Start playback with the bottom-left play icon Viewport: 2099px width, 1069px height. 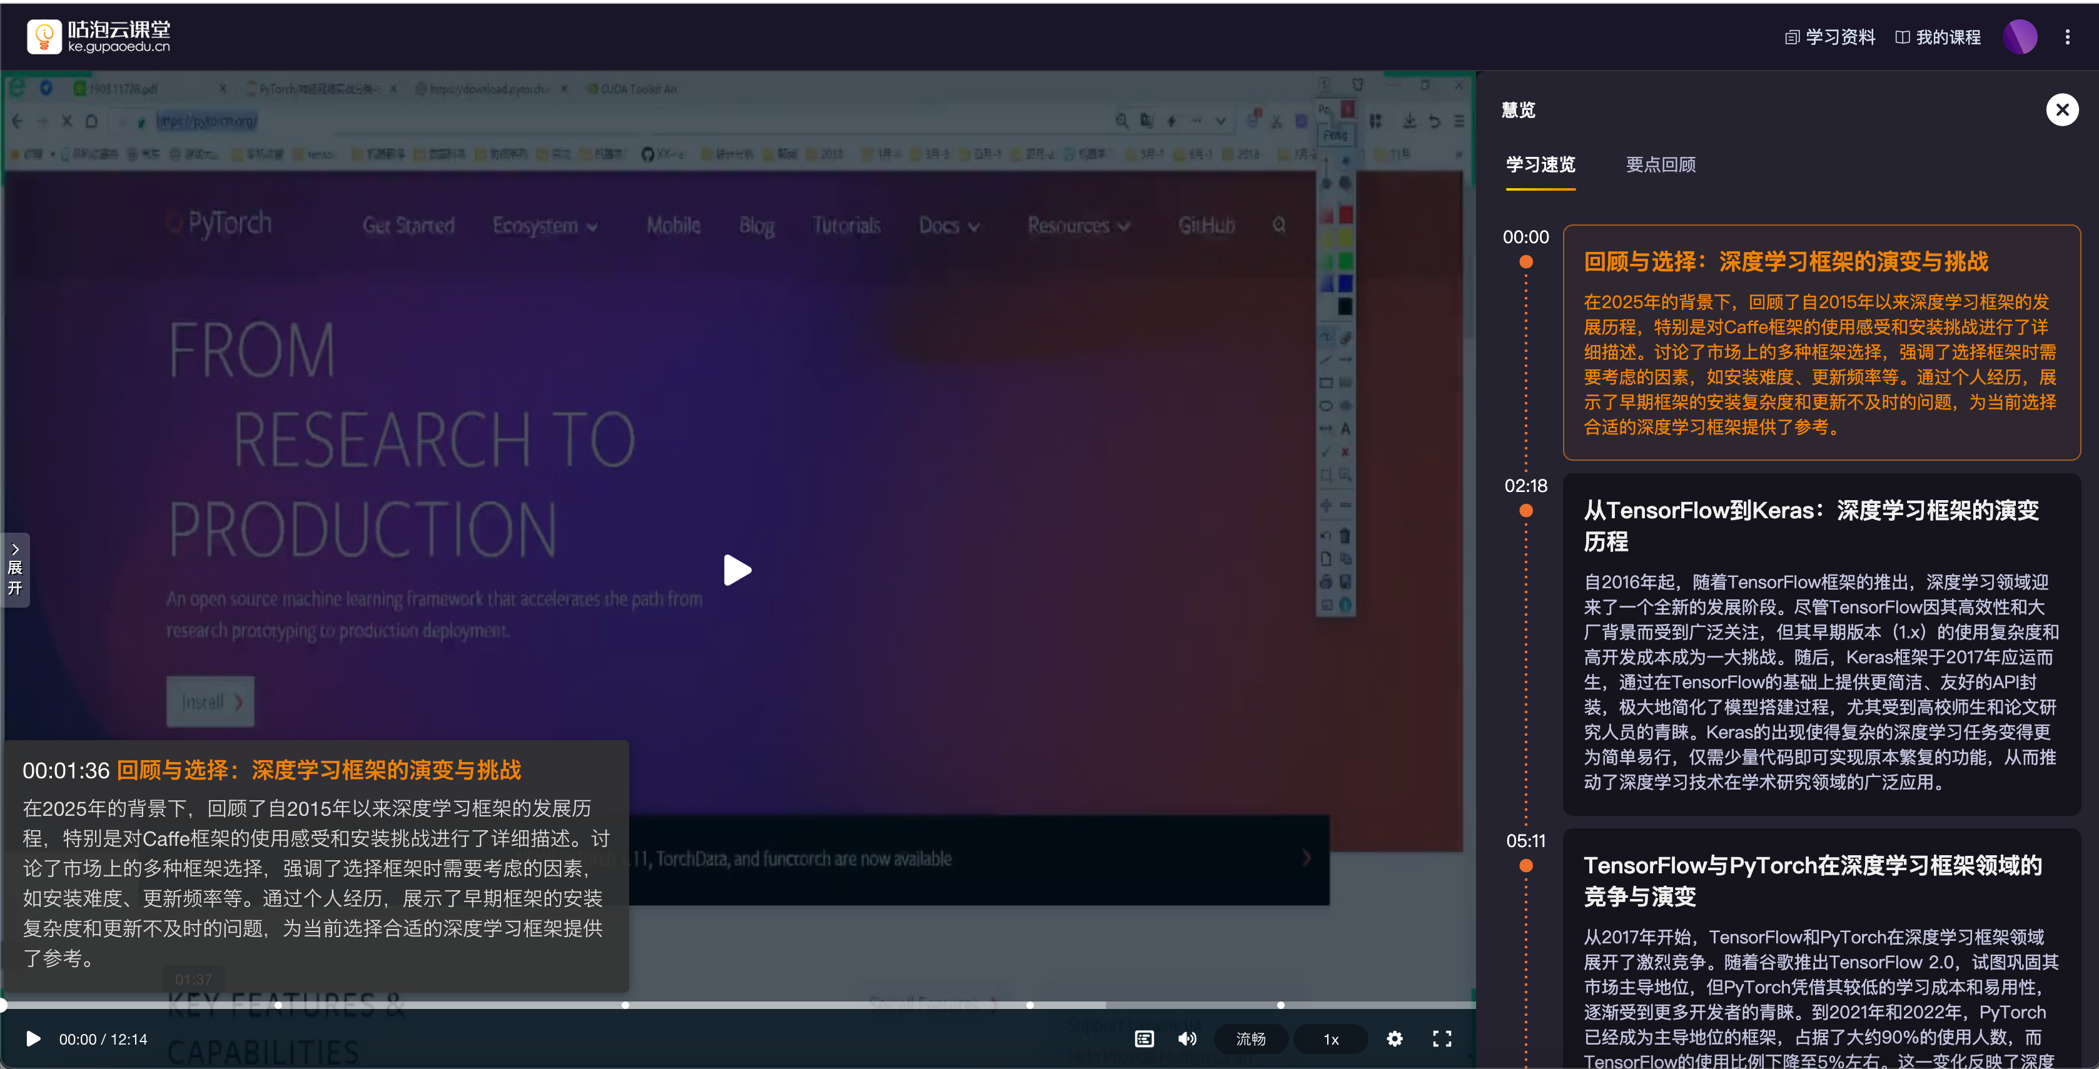click(x=33, y=1039)
